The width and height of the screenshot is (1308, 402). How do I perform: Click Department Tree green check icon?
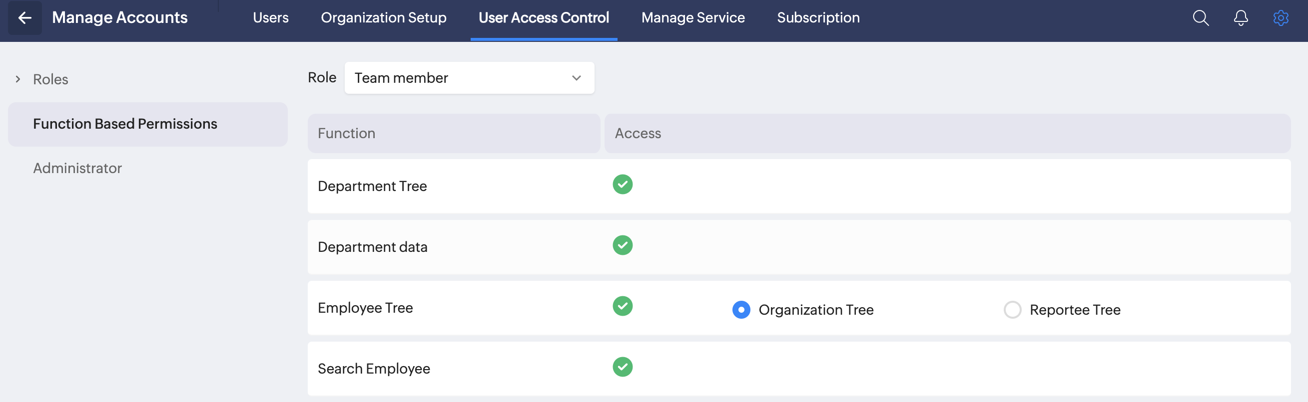(623, 185)
